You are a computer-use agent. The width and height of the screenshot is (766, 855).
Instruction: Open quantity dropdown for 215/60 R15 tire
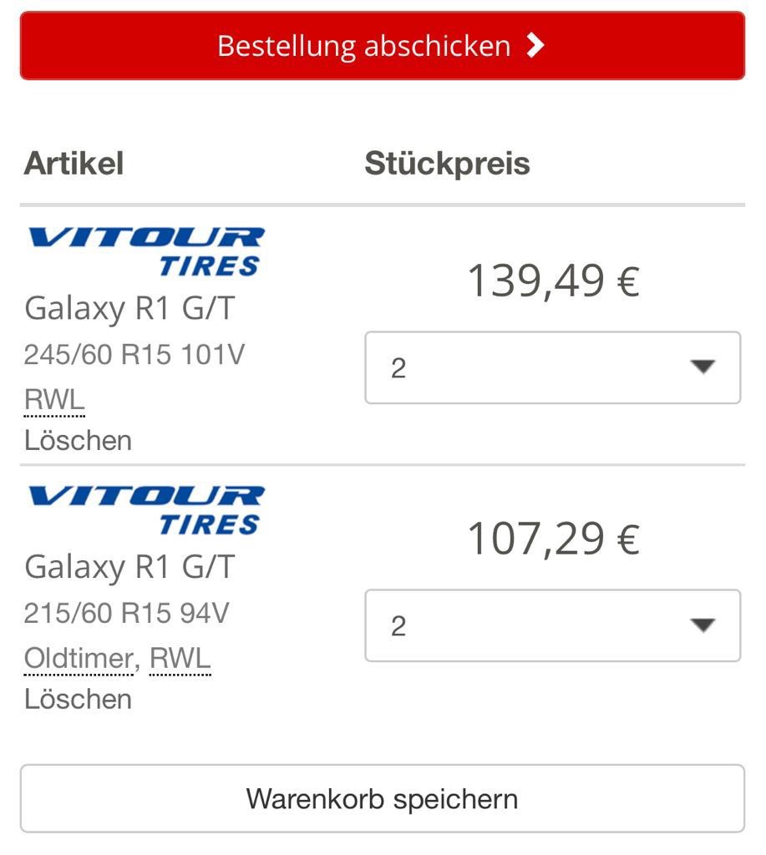(553, 625)
